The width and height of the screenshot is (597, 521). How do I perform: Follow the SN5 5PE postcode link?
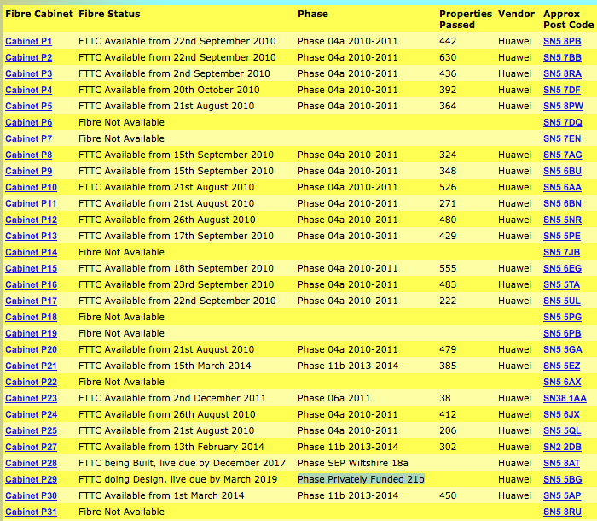562,236
